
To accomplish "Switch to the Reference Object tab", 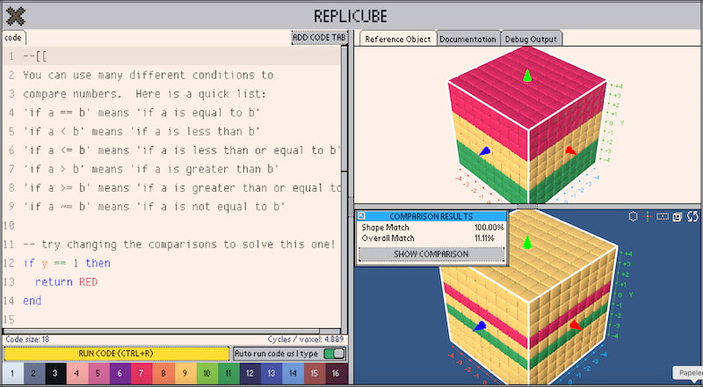I will pos(398,39).
